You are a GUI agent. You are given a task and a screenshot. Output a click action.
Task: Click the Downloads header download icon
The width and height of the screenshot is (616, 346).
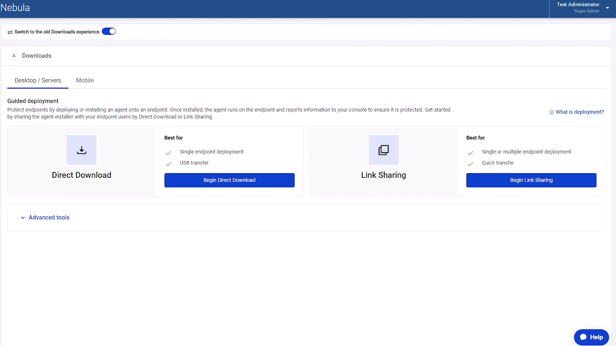click(x=14, y=55)
